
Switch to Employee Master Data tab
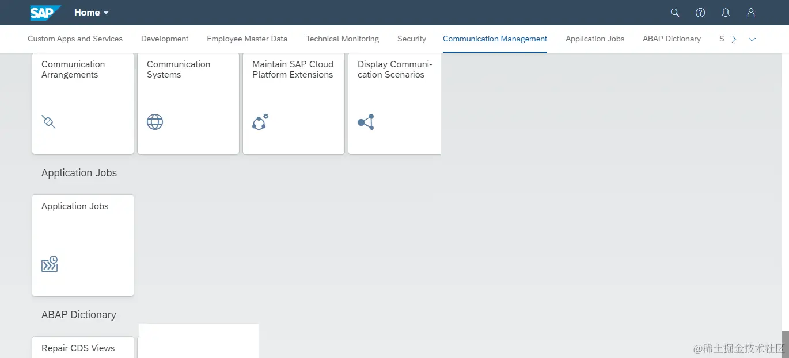[x=247, y=39]
